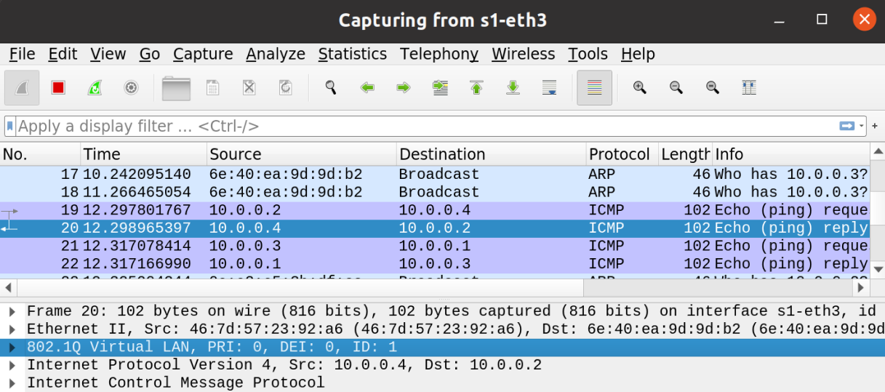Viewport: 885px width, 392px height.
Task: Sort by the Time column header
Action: (x=143, y=154)
